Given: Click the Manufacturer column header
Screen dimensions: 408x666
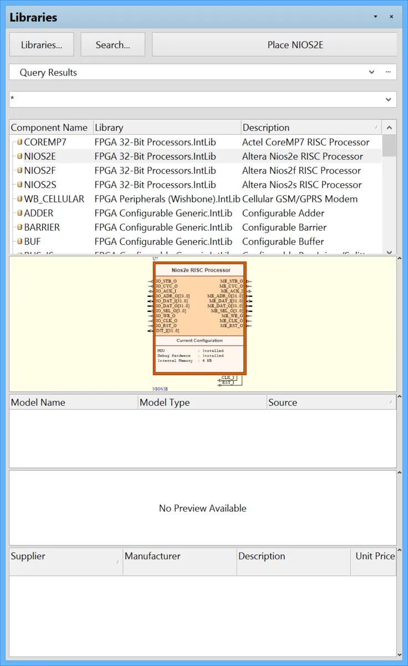Looking at the screenshot, I should point(180,561).
